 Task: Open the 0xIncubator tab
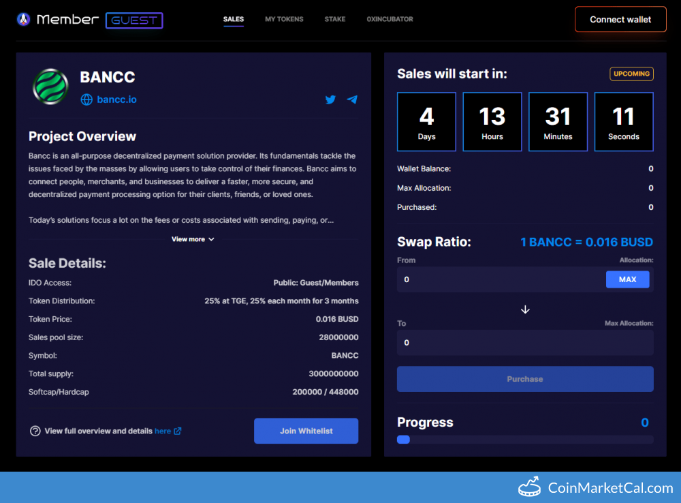[390, 19]
